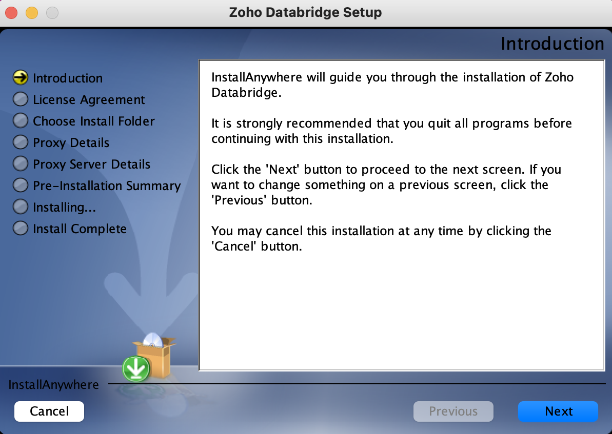
Task: Click the Choose Install Folder step text
Action: click(94, 121)
